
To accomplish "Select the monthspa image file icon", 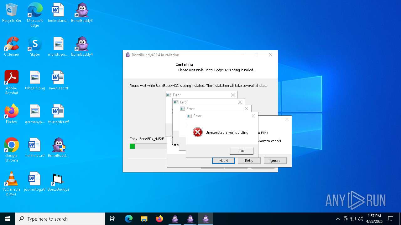I will point(58,47).
